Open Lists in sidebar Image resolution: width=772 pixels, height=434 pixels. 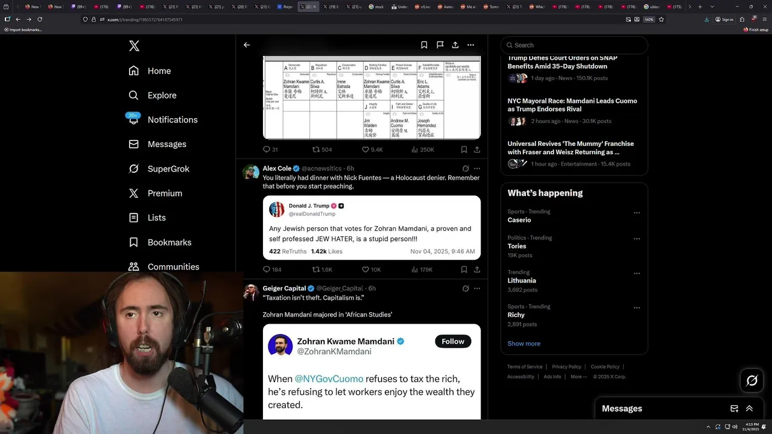click(x=147, y=218)
